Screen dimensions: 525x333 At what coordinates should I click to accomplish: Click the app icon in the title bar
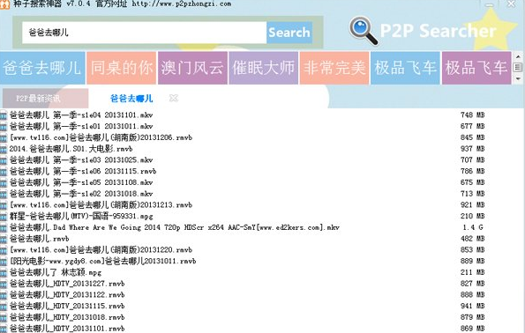[x=4, y=4]
